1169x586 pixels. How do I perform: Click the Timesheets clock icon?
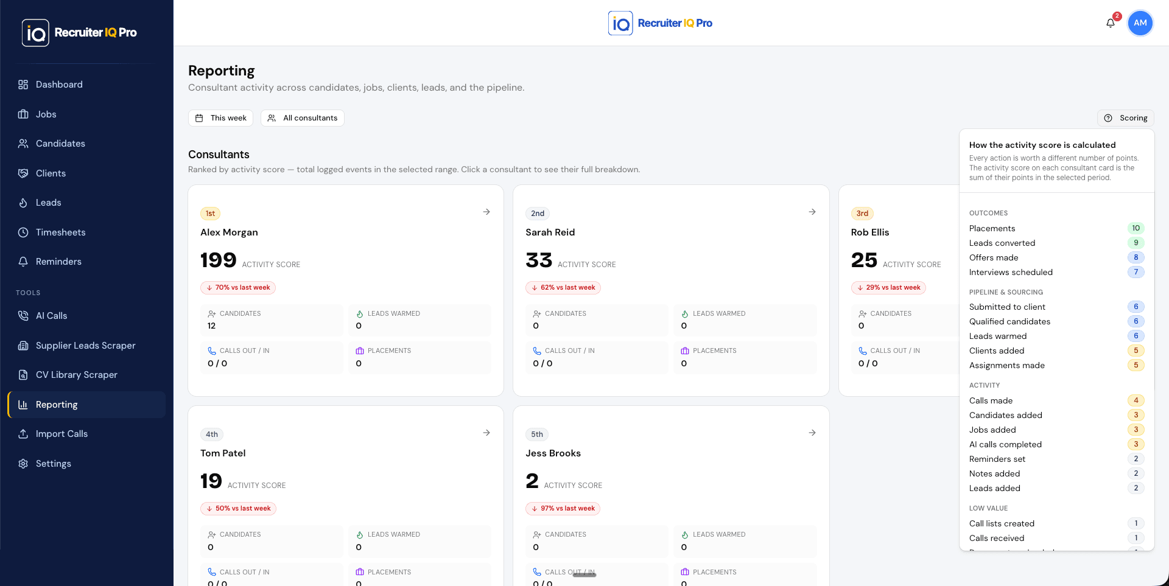[x=23, y=232]
